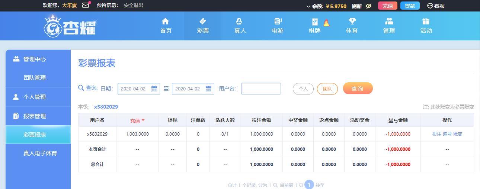Click the 投注金额 column header

click(x=261, y=120)
